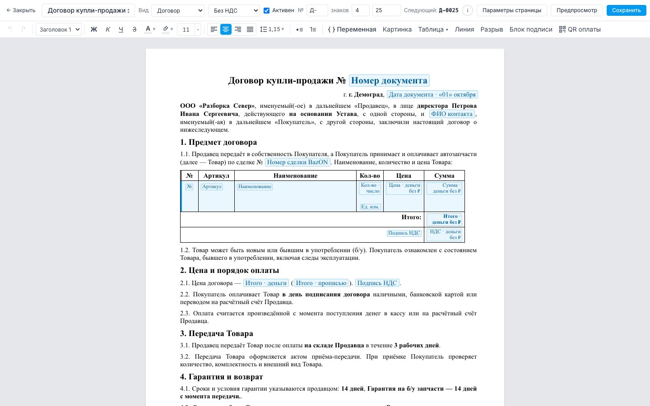The image size is (650, 406).
Task: Justify the text alignment
Action: 250,29
